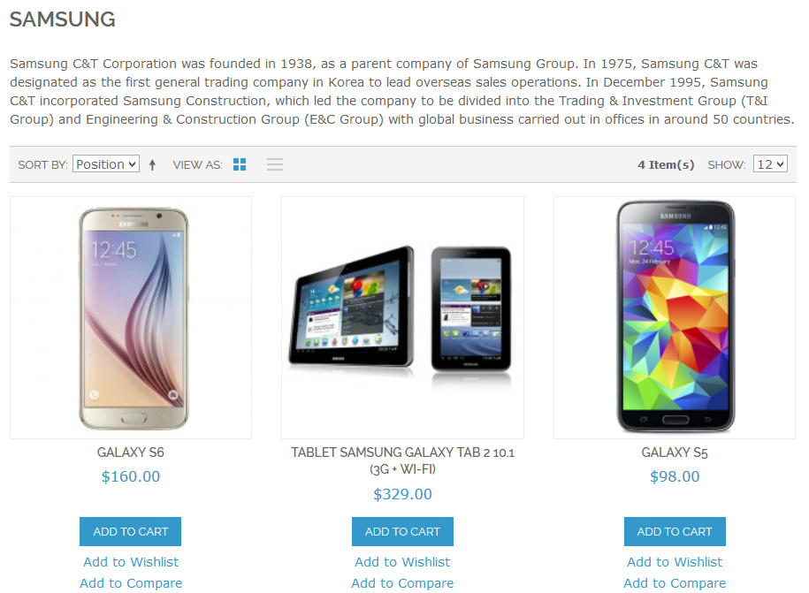
Task: Open the GALAXY S5 title link
Action: [x=675, y=452]
